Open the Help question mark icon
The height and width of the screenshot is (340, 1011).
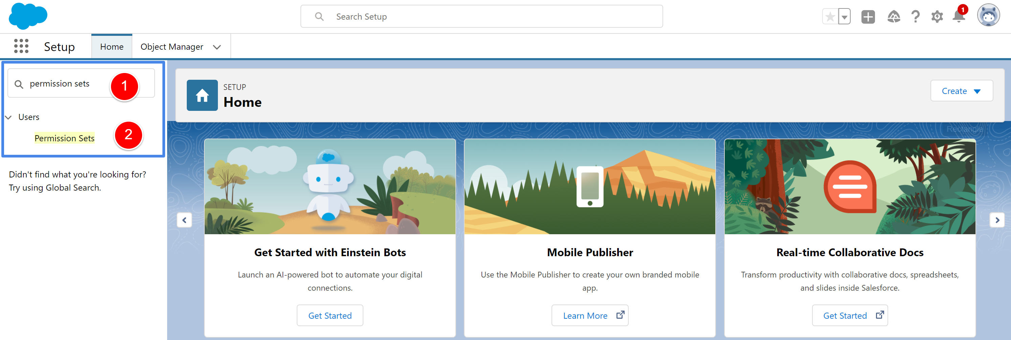[916, 17]
